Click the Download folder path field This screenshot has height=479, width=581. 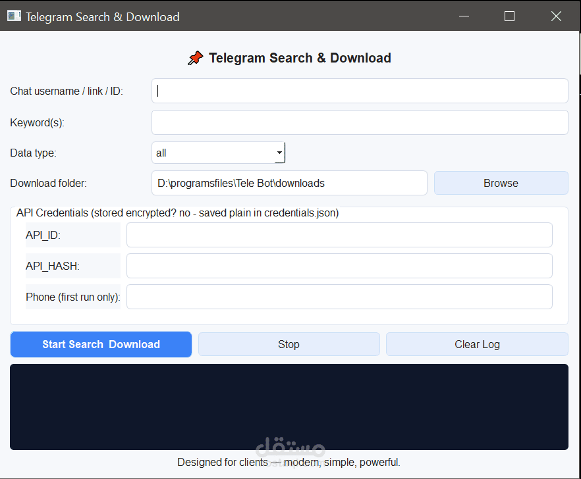[289, 183]
